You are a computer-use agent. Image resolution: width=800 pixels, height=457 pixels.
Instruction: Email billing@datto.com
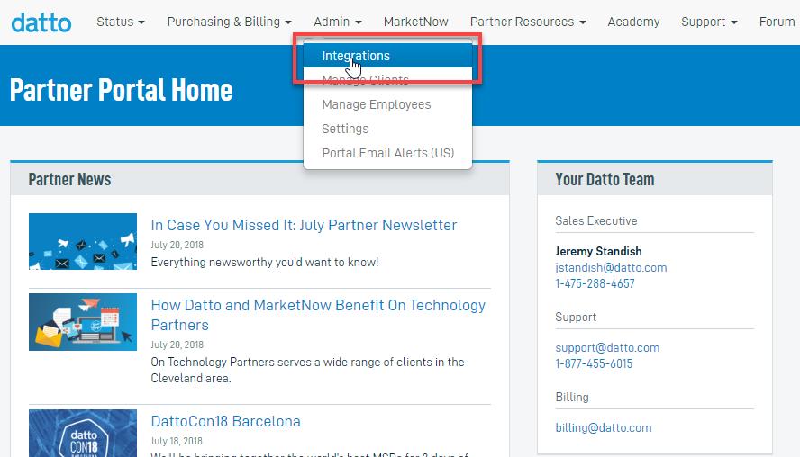(x=603, y=427)
